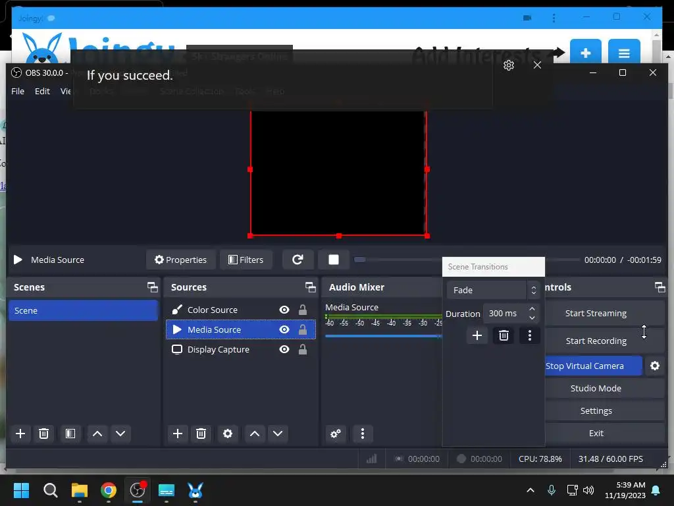
Task: Open Google Chrome from the taskbar
Action: tap(109, 490)
